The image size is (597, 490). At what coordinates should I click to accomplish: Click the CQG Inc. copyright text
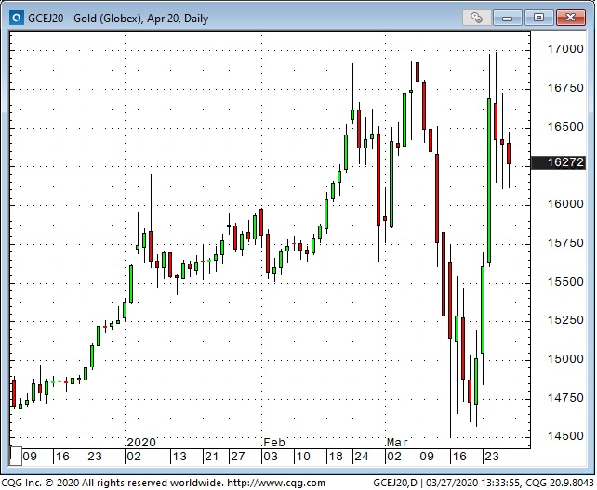(x=113, y=484)
